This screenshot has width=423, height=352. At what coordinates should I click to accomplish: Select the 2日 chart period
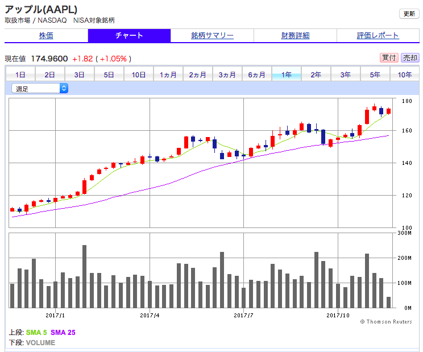50,74
